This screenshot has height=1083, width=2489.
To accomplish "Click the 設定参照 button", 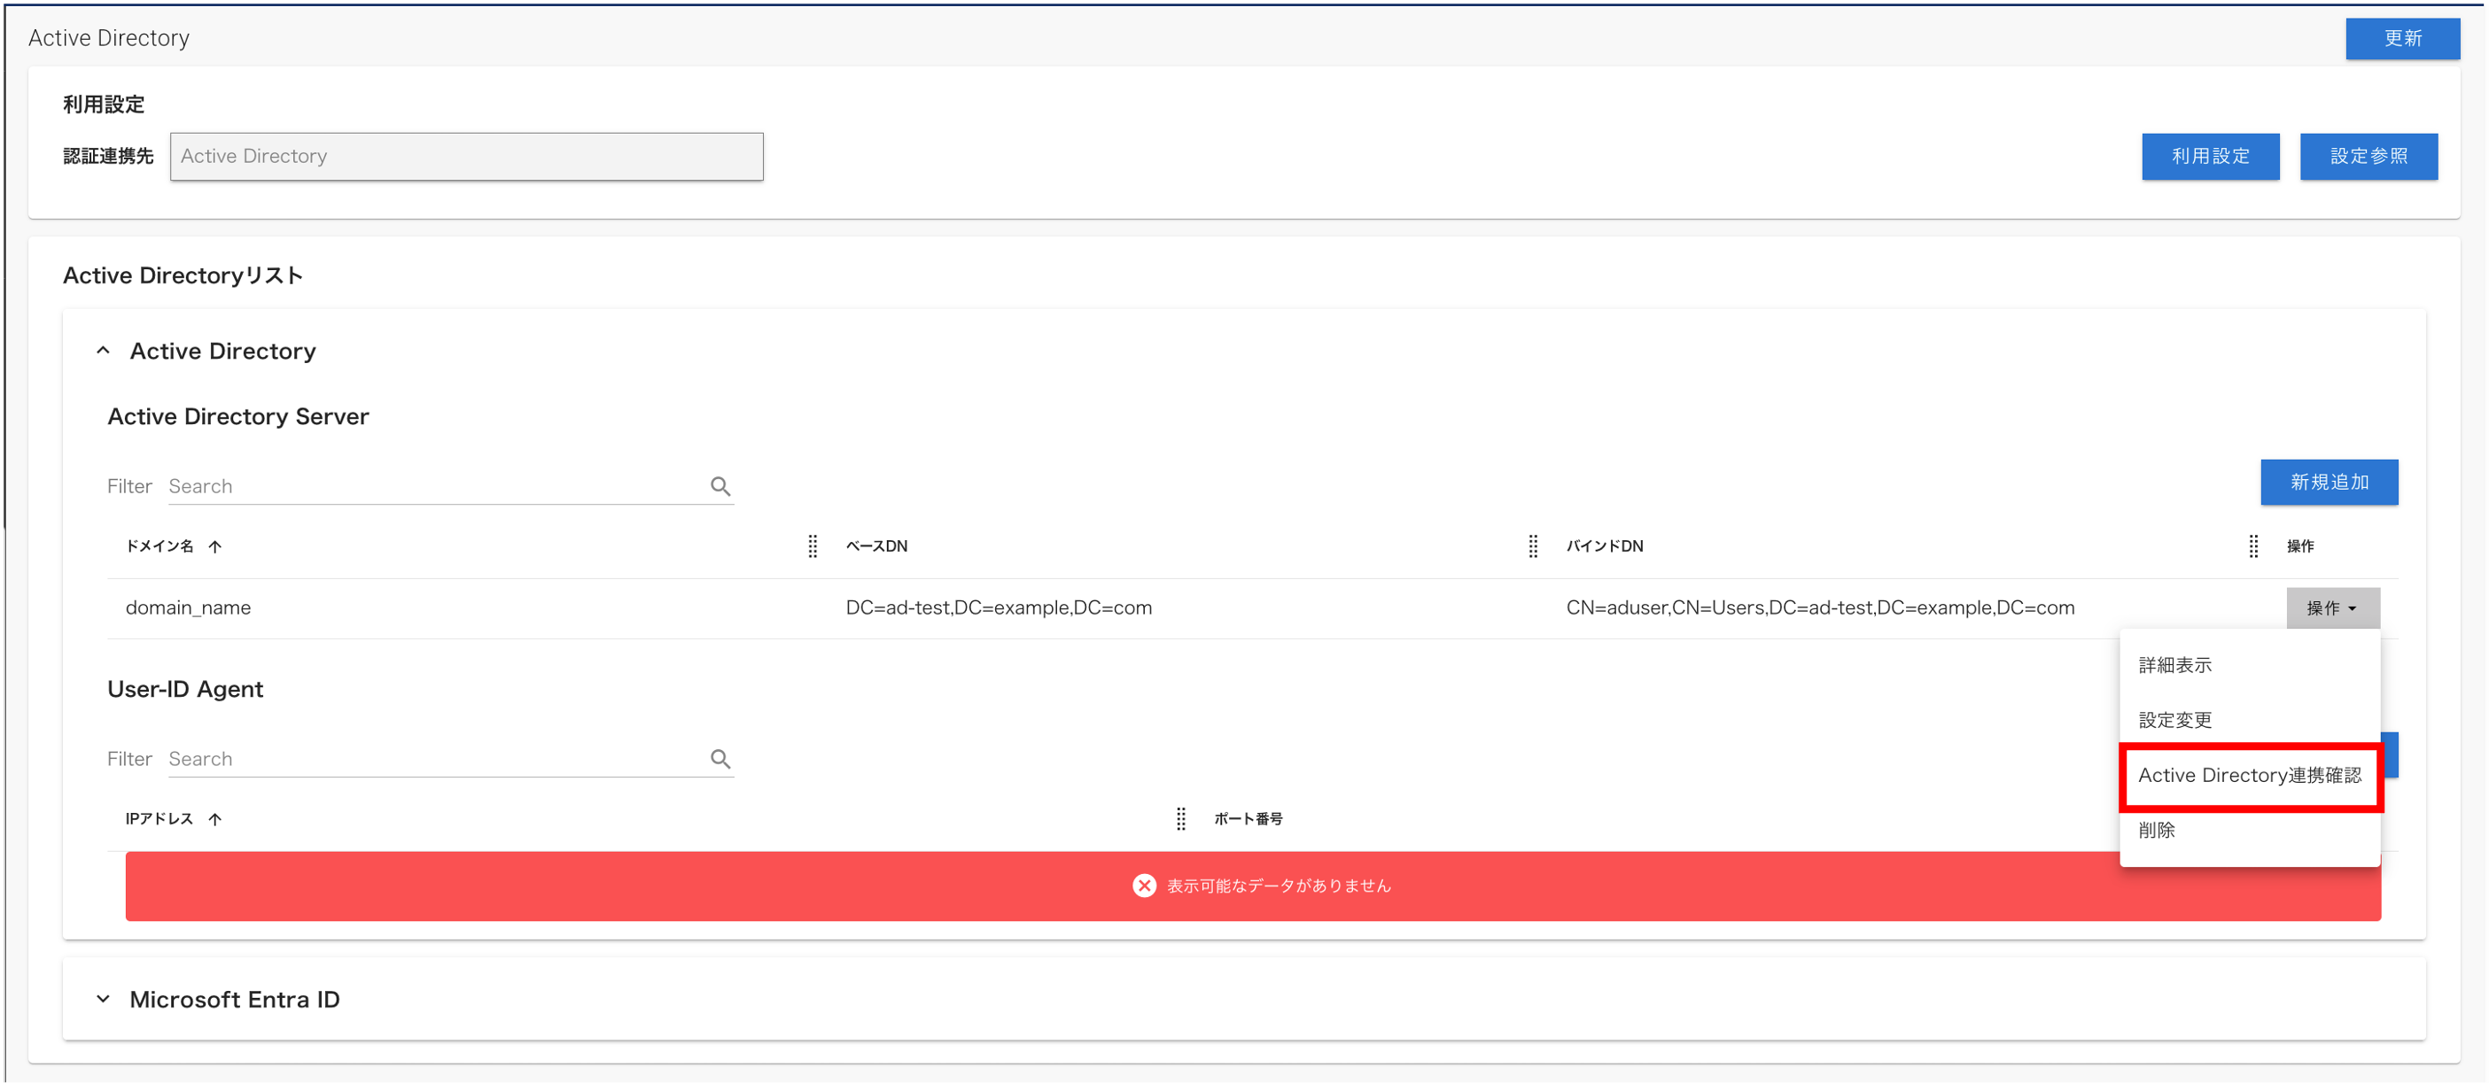I will tap(2369, 157).
